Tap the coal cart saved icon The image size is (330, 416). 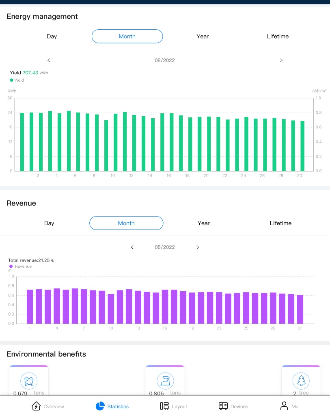pyautogui.click(x=29, y=381)
